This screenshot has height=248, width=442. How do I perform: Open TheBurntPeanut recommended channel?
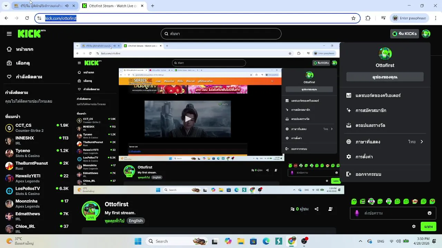(37, 166)
